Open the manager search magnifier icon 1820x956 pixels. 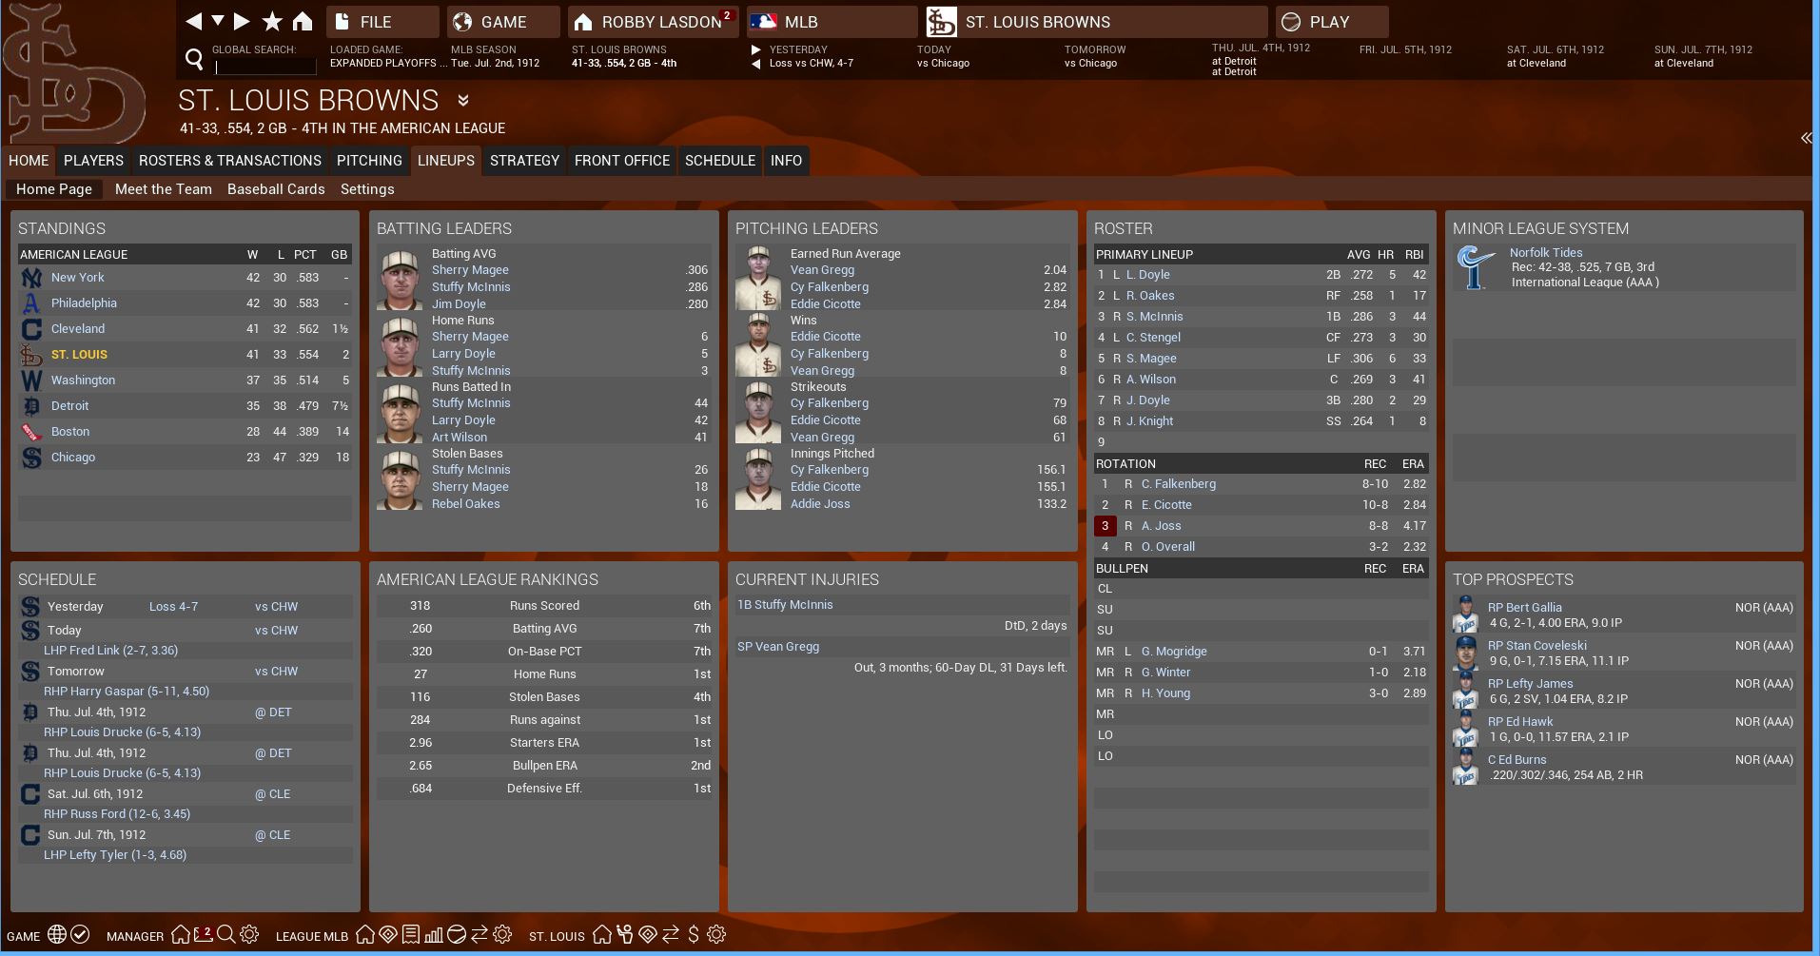click(x=226, y=935)
